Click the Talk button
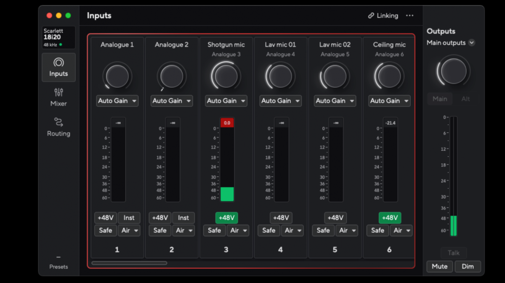The width and height of the screenshot is (505, 283). point(454,253)
